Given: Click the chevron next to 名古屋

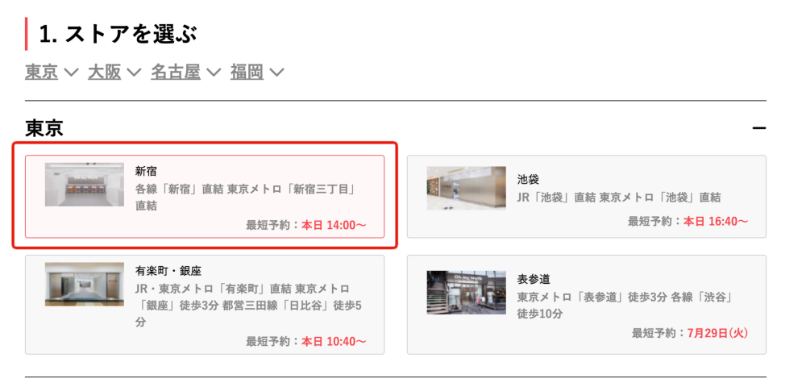Looking at the screenshot, I should (214, 73).
